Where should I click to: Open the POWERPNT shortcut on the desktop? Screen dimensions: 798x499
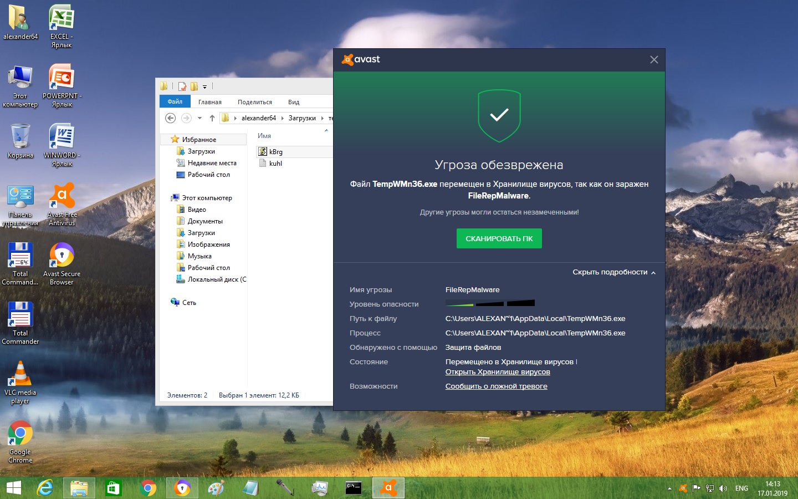point(62,85)
